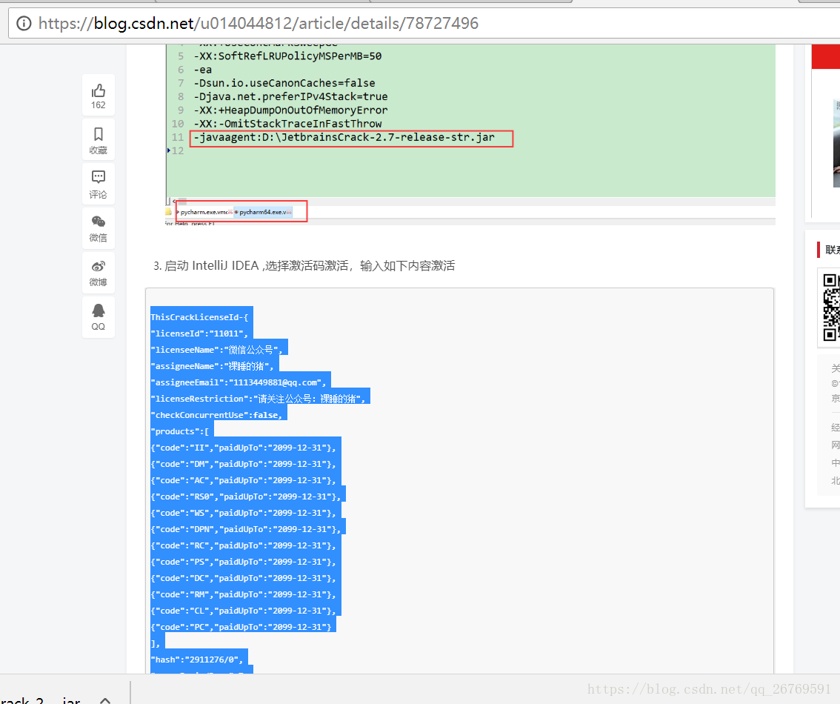The image size is (840, 704).
Task: Share to WeChat using the 微信 icon
Action: point(98,228)
